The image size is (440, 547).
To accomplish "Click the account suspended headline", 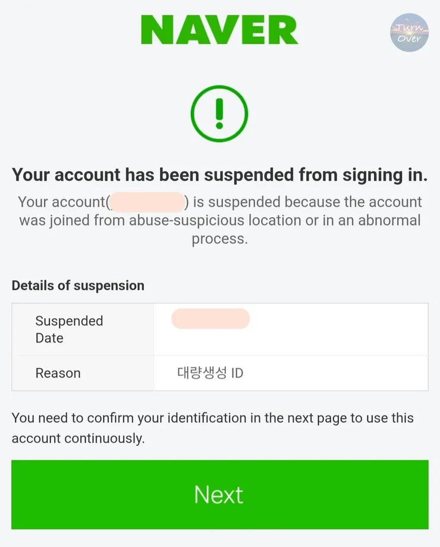I will (219, 175).
